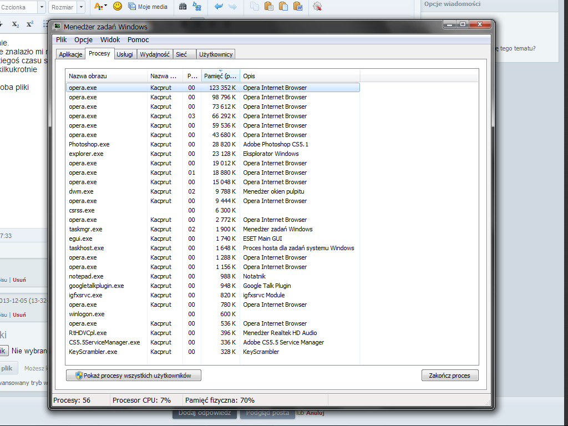Switch to the Wydajność tab
The image size is (568, 426).
tap(155, 54)
